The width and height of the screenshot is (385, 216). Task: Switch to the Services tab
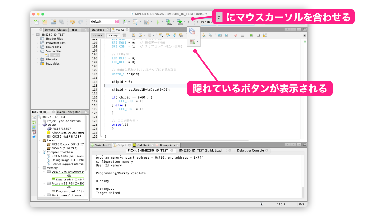tap(49, 30)
